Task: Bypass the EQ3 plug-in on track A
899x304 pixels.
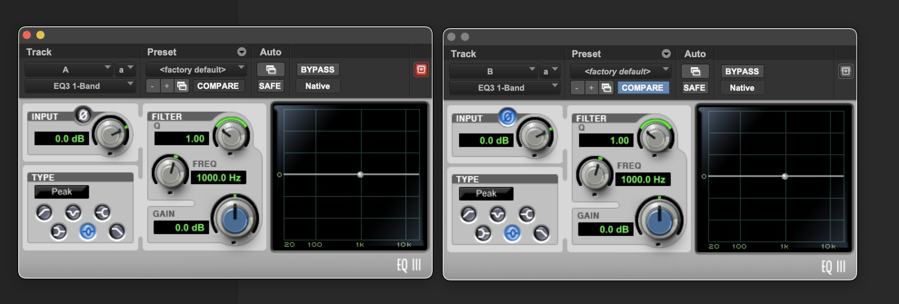Action: (x=318, y=69)
